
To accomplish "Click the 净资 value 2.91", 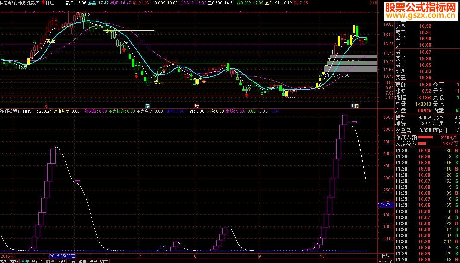I will pyautogui.click(x=427, y=124).
